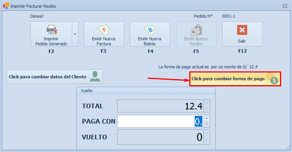Screen dimensions: 292x152
Task: Click the F3 shortcut label
Action: [104, 51]
